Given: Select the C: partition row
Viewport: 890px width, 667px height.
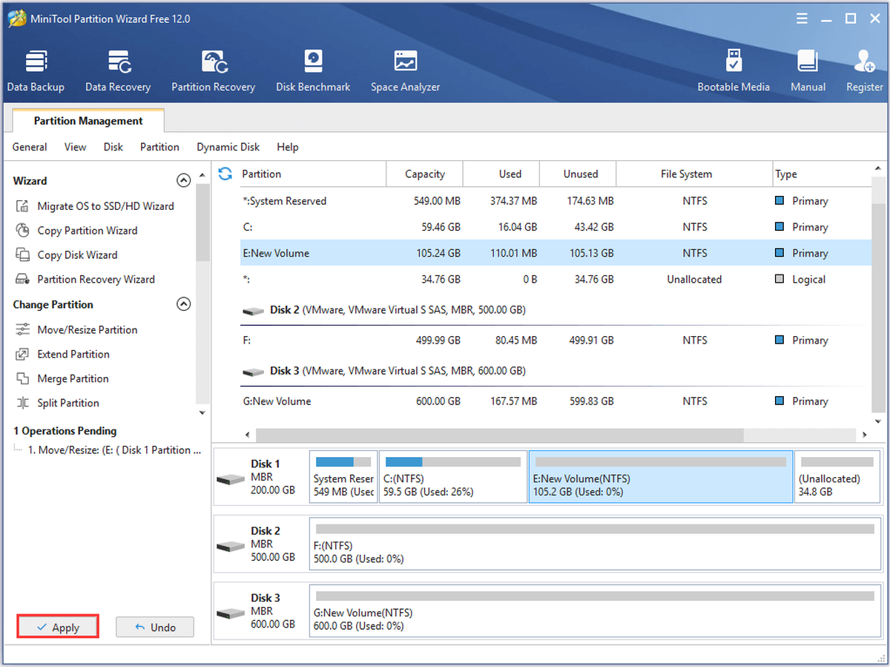Looking at the screenshot, I should [x=556, y=227].
